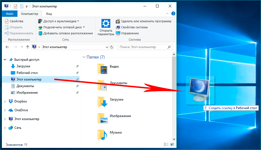Viewport: 261px width, 150px height.
Task: Open Управление from the ribbon
Action: click(x=127, y=33)
